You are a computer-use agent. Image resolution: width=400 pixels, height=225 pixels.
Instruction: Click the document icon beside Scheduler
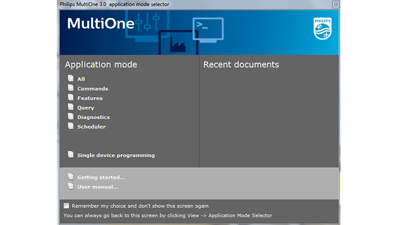coord(71,126)
